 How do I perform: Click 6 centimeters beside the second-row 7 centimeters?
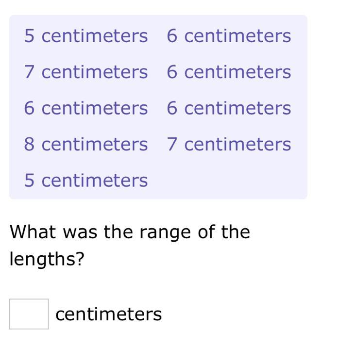pos(229,72)
